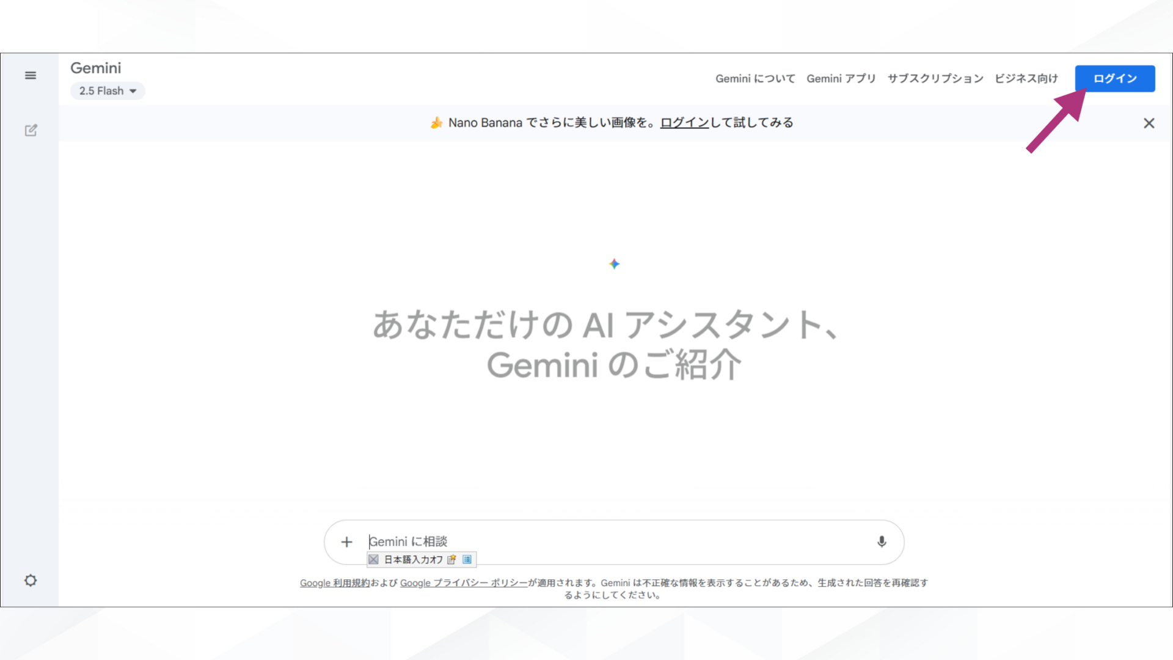
Task: Focus the Gemini に相談 prompt field
Action: click(611, 541)
